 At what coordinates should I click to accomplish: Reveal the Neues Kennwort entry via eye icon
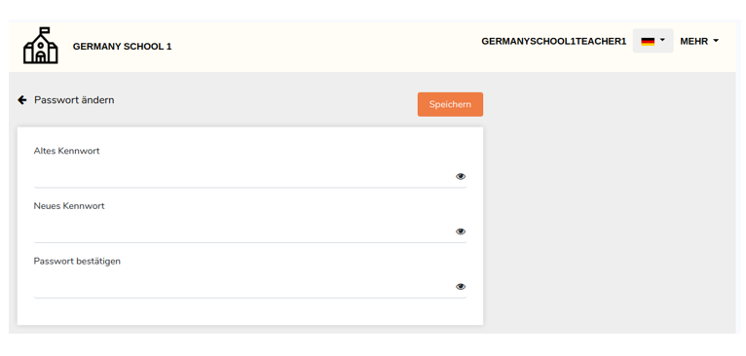click(x=460, y=231)
